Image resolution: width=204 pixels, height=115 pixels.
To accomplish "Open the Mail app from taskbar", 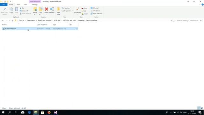I will point(23,112).
